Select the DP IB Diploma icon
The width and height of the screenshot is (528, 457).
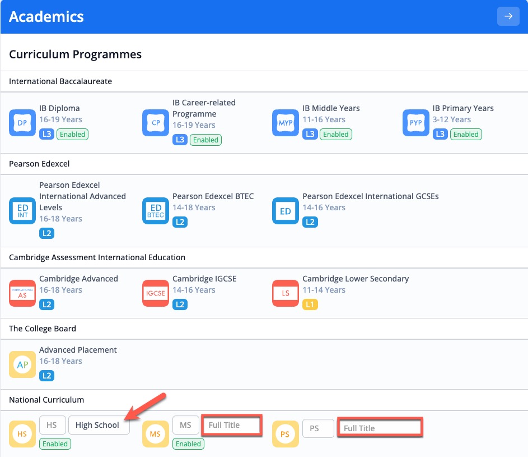(x=22, y=123)
